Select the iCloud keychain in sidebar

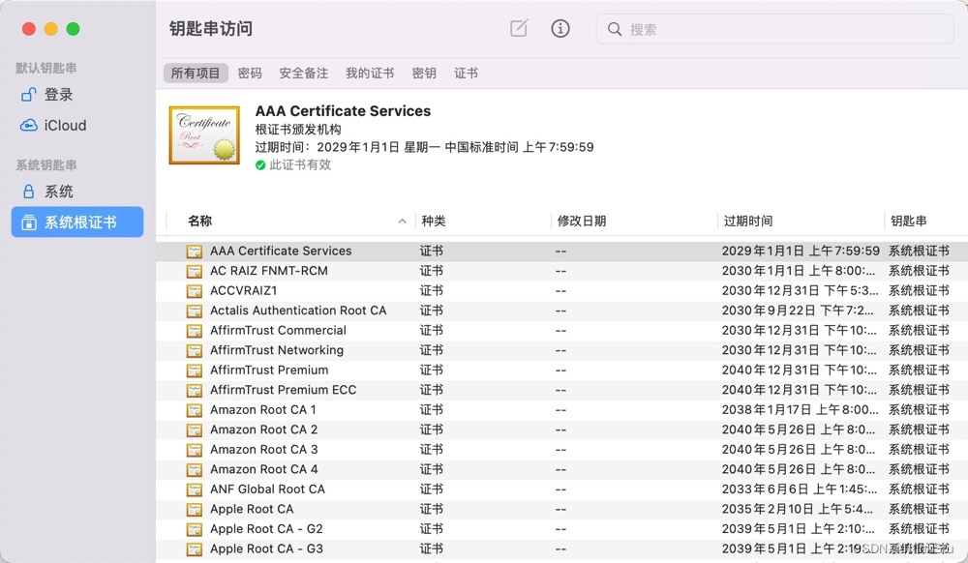coord(77,125)
